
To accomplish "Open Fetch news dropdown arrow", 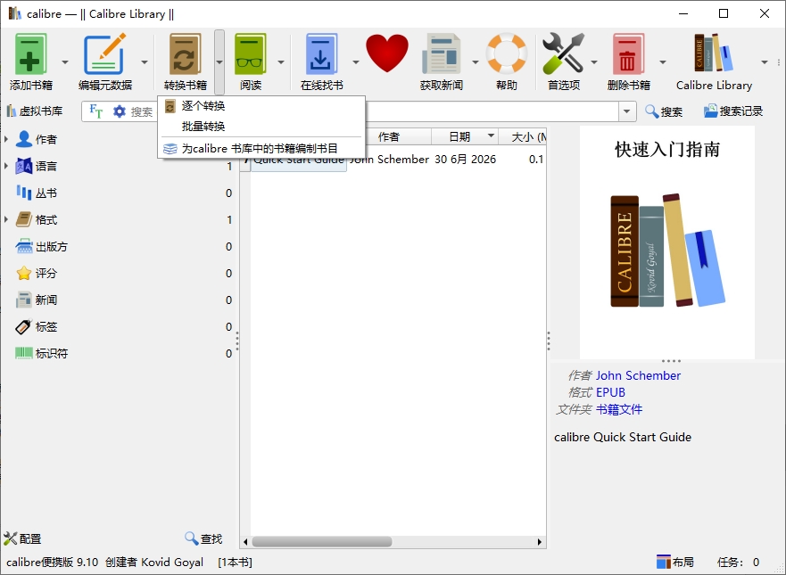I will click(x=476, y=62).
